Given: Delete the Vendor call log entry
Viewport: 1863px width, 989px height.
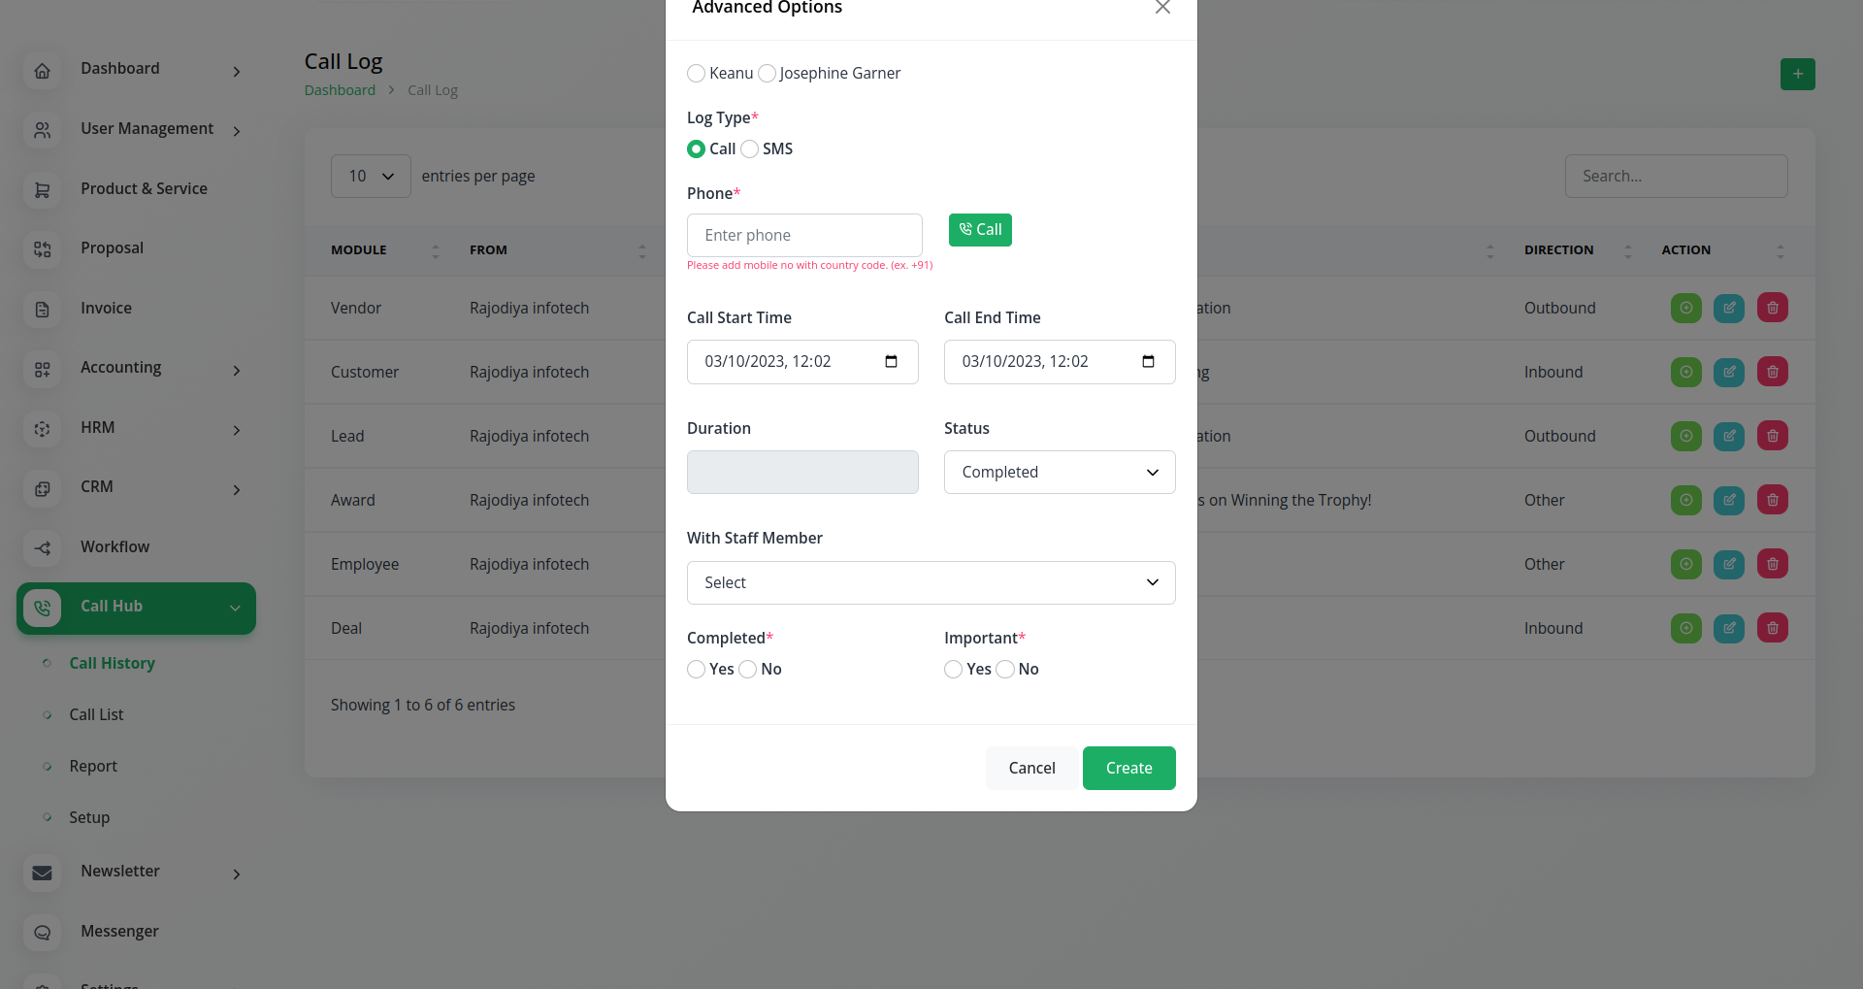Looking at the screenshot, I should [x=1772, y=308].
